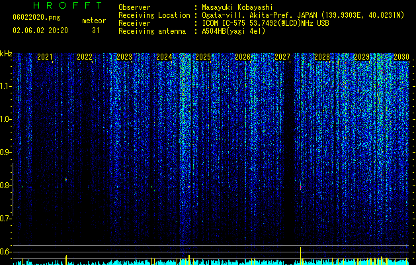
Task: Click the timestamp 02.06.02 20:20
Action: coord(40,30)
